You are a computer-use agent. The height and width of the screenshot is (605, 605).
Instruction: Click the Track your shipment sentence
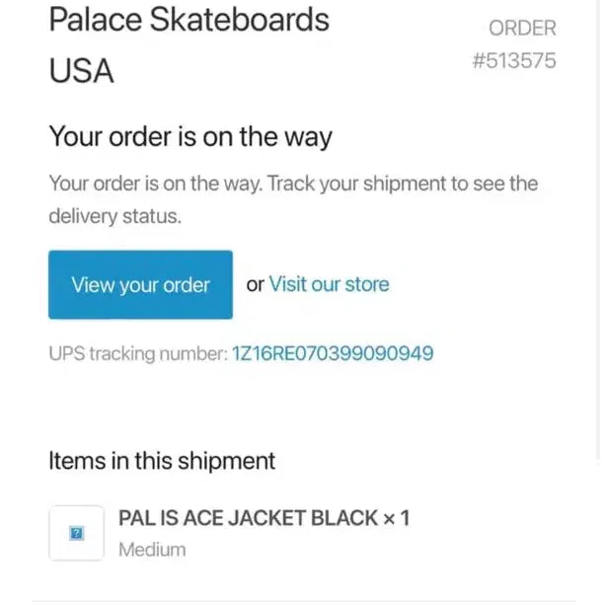(402, 184)
